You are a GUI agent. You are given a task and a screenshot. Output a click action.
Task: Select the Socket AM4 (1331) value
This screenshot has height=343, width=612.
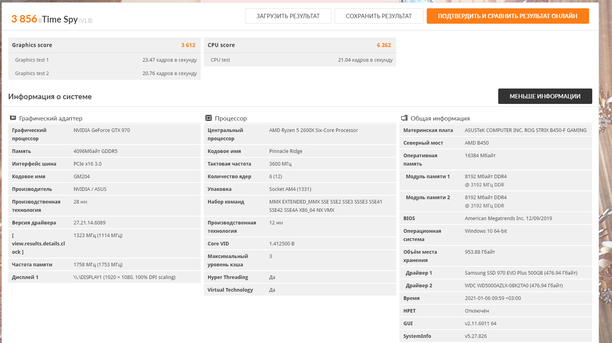(290, 189)
